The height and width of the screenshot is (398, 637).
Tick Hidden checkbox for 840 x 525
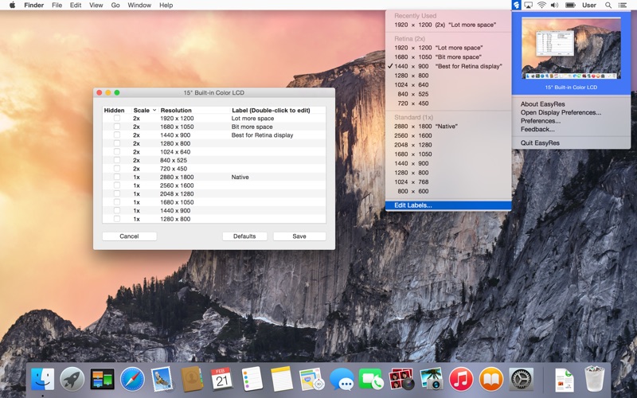117,160
